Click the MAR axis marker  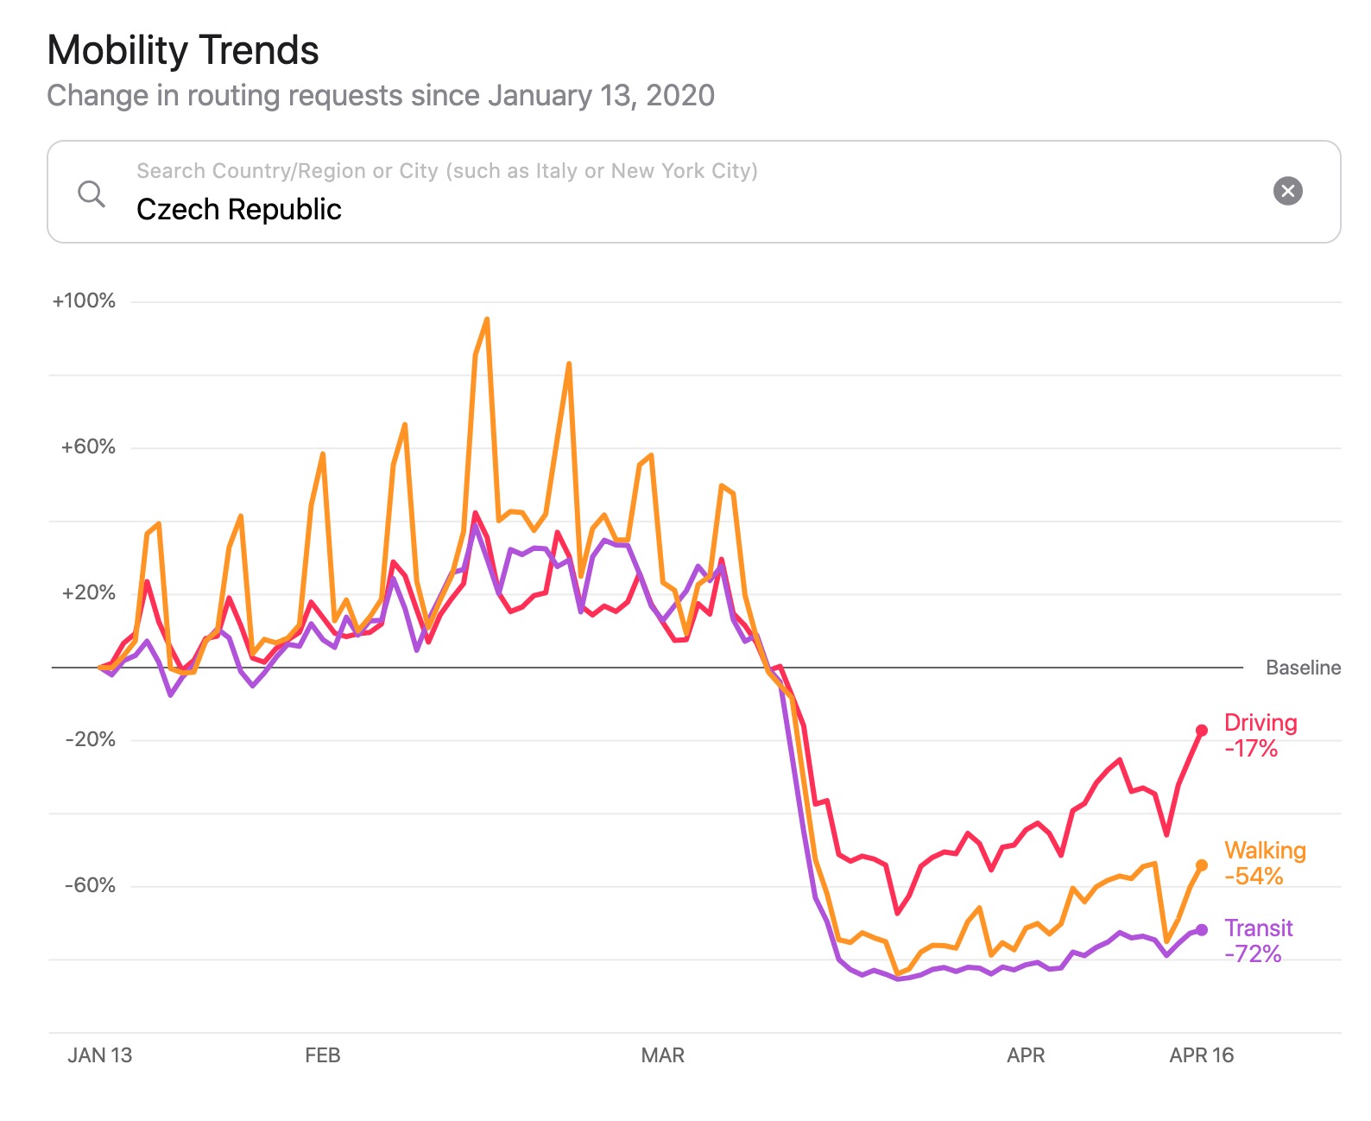pos(662,1055)
